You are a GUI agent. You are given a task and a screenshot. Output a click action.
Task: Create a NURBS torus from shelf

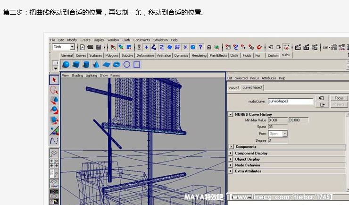click(116, 65)
